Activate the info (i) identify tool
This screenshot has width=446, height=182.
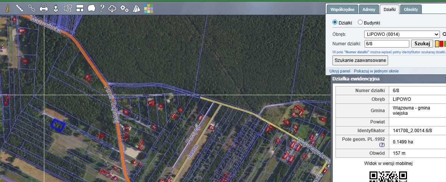tap(8, 9)
